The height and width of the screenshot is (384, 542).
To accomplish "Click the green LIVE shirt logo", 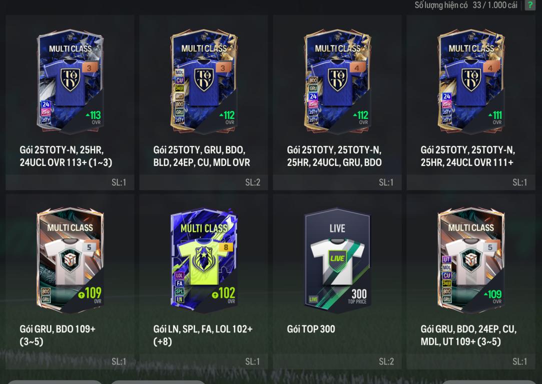I will [x=337, y=258].
